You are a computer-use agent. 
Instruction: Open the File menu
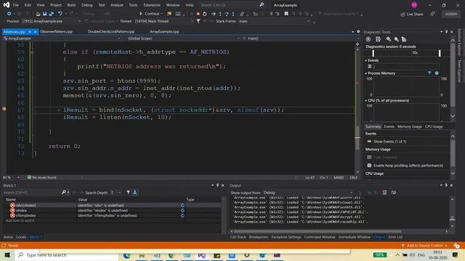point(16,5)
